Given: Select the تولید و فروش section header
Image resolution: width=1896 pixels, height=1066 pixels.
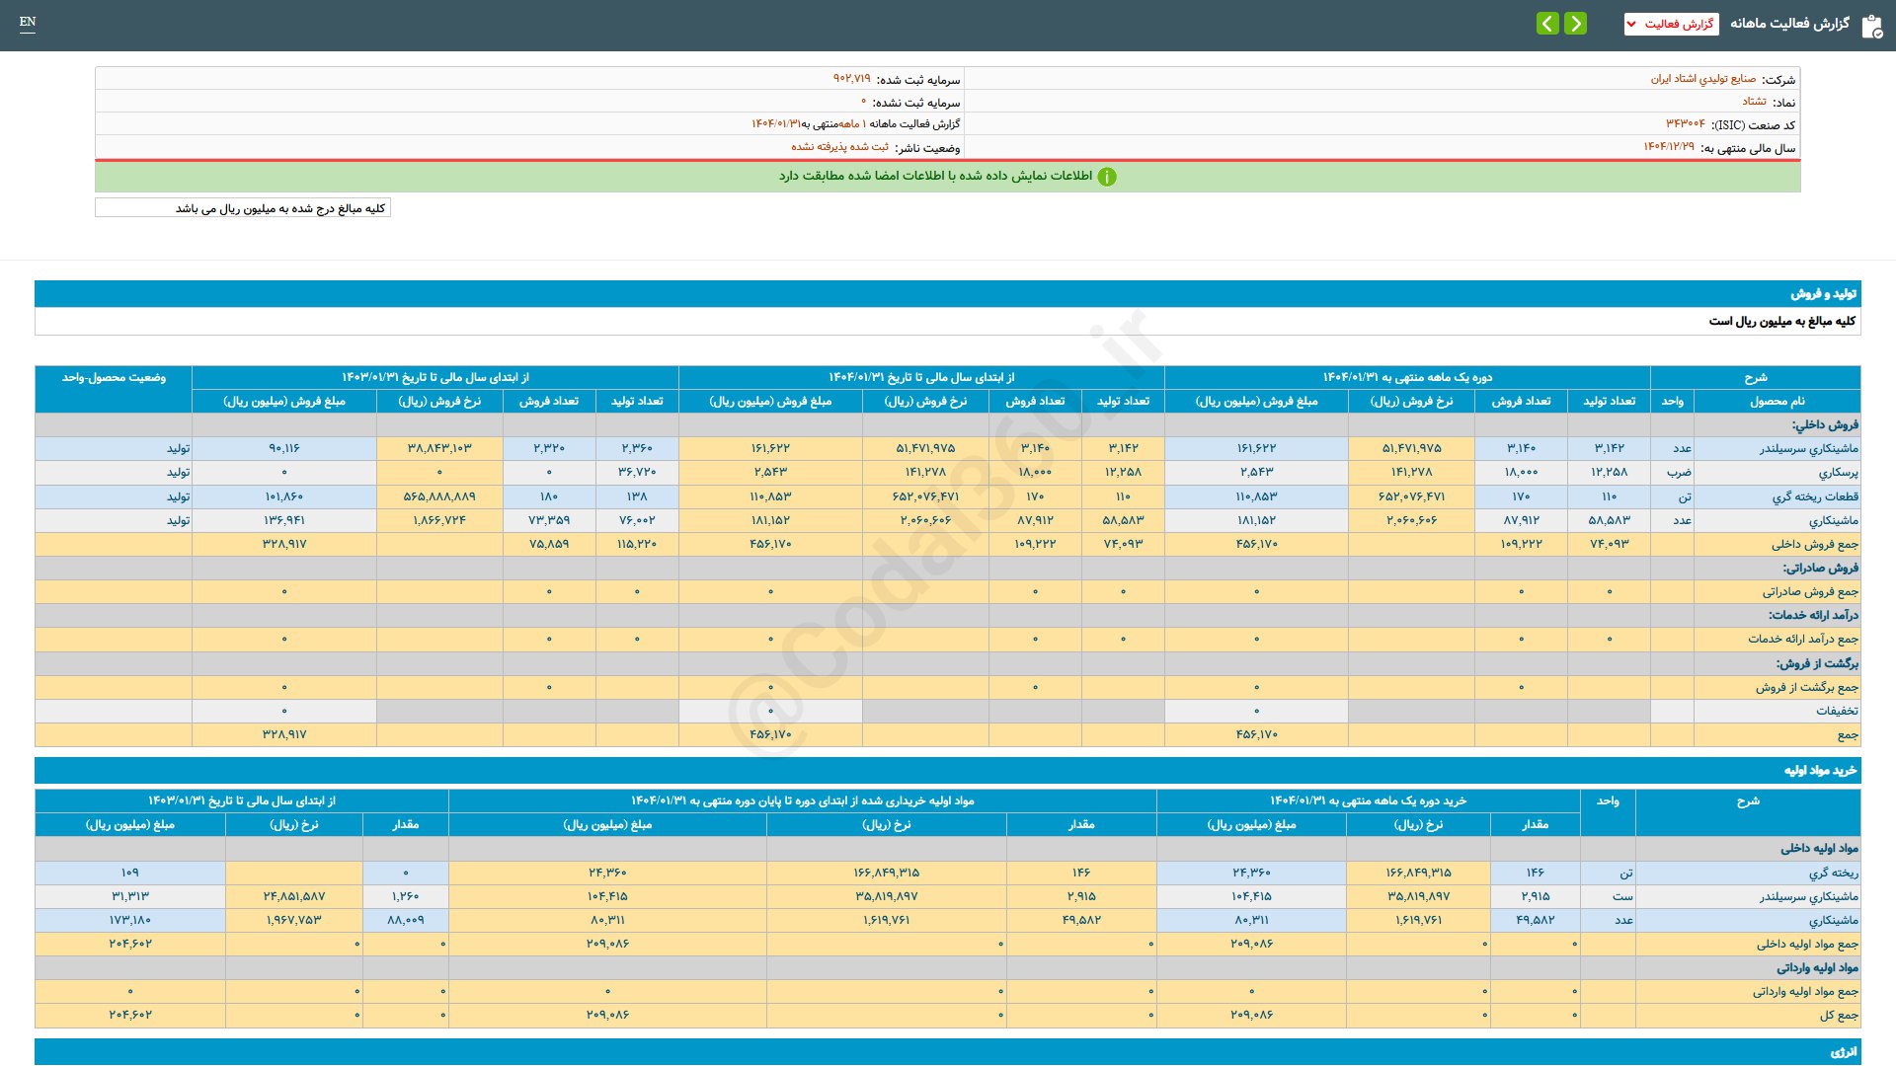Looking at the screenshot, I should pos(1823,294).
